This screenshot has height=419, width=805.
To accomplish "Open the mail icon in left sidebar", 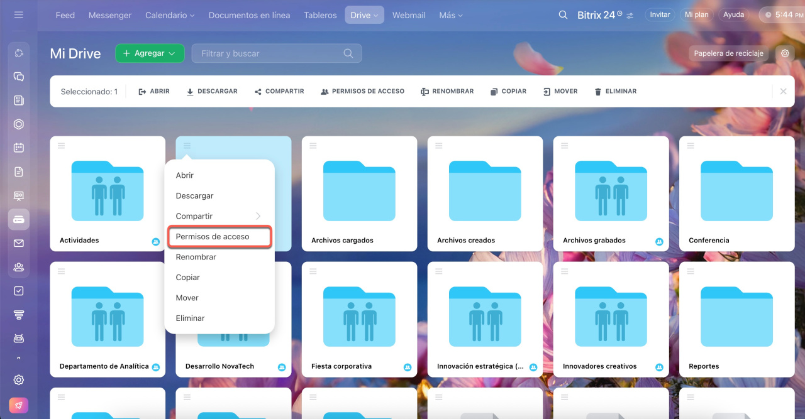I will 19,243.
